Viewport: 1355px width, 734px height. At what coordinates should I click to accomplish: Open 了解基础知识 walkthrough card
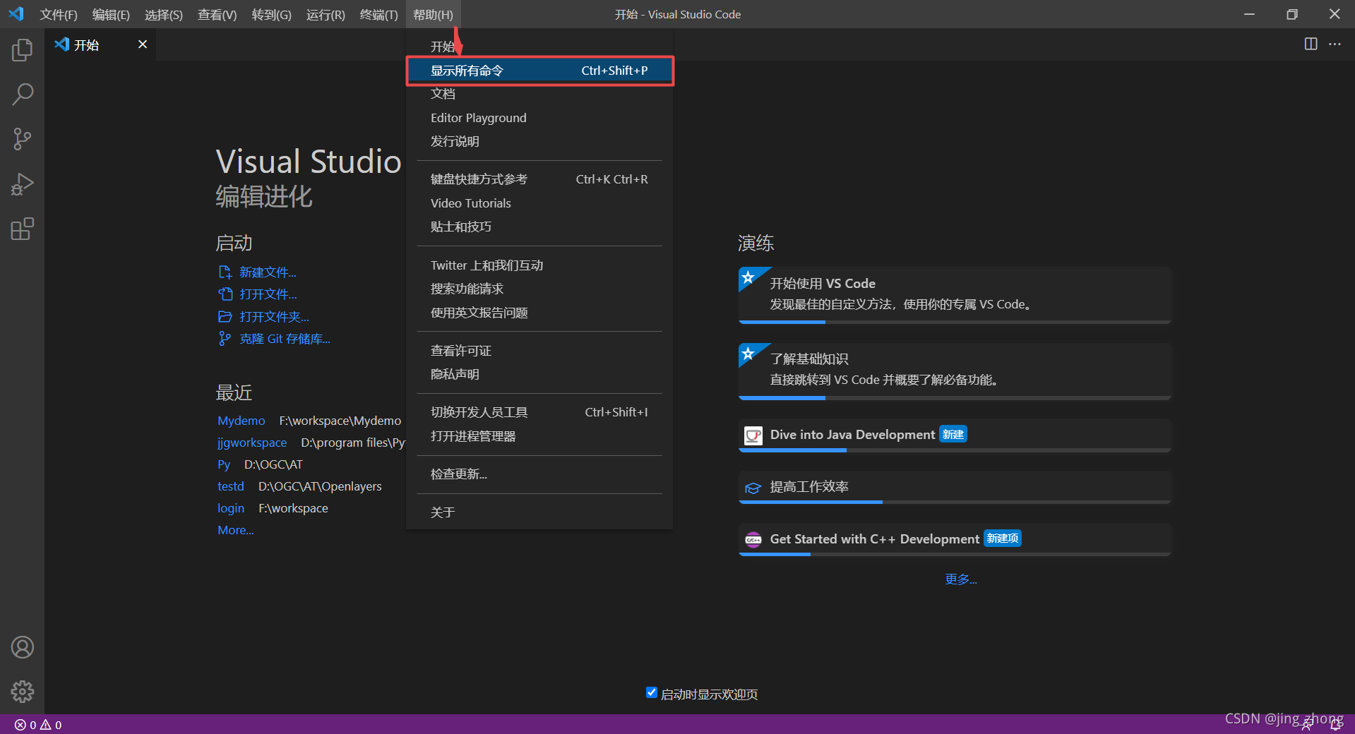click(x=955, y=371)
